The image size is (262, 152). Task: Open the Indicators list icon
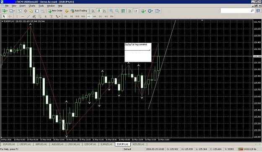pyautogui.click(x=143, y=11)
